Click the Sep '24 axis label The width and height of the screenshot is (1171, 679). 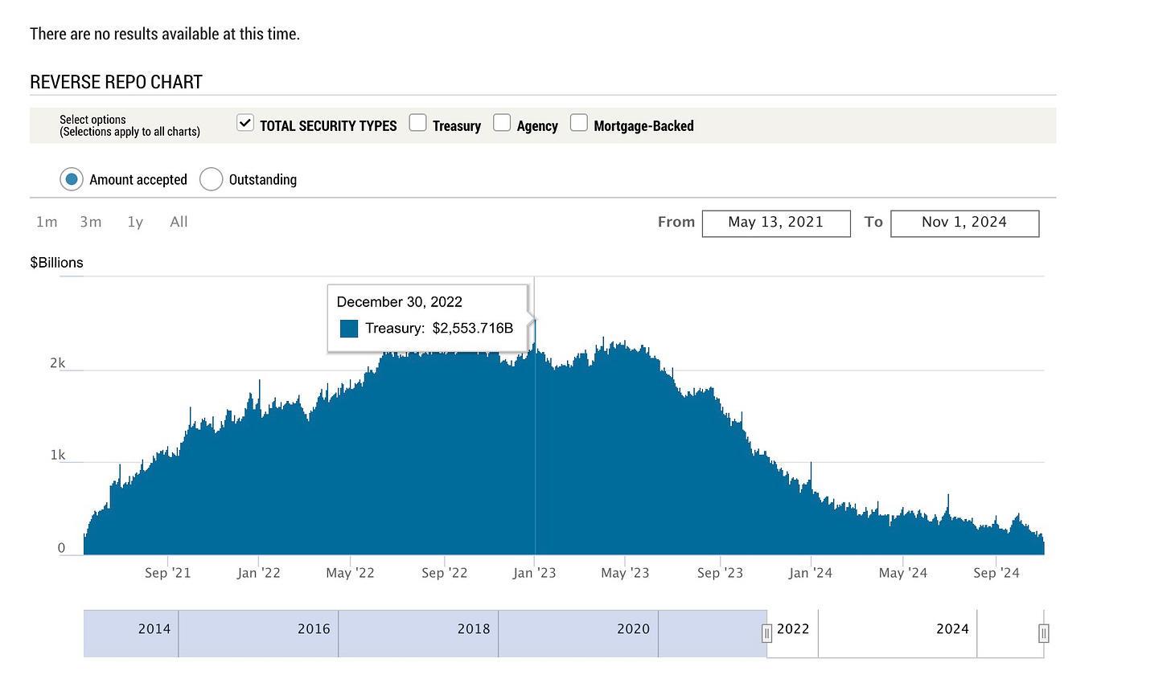pyautogui.click(x=996, y=573)
